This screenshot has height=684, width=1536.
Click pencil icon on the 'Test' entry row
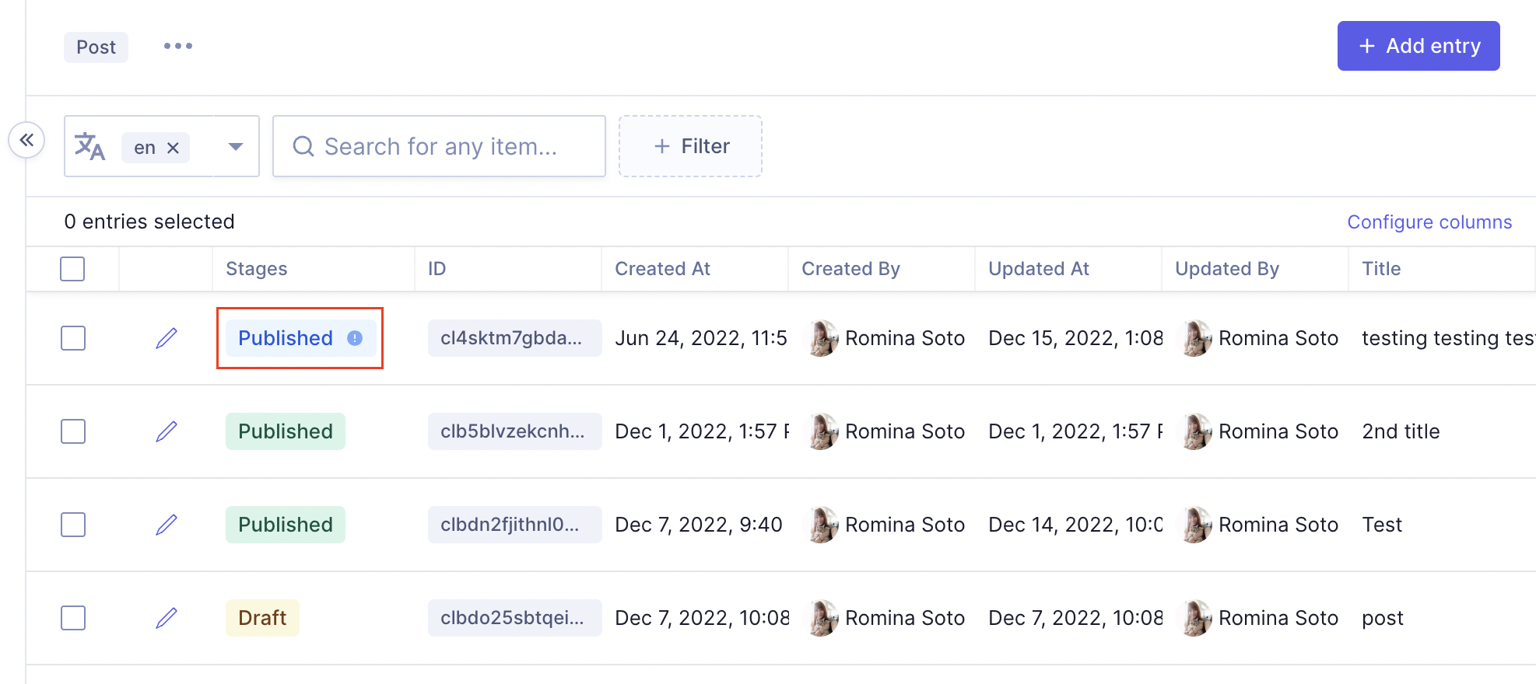coord(167,525)
